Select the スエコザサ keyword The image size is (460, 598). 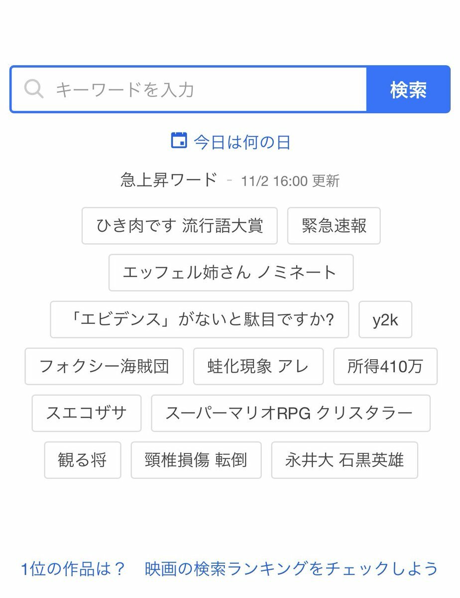coord(87,413)
